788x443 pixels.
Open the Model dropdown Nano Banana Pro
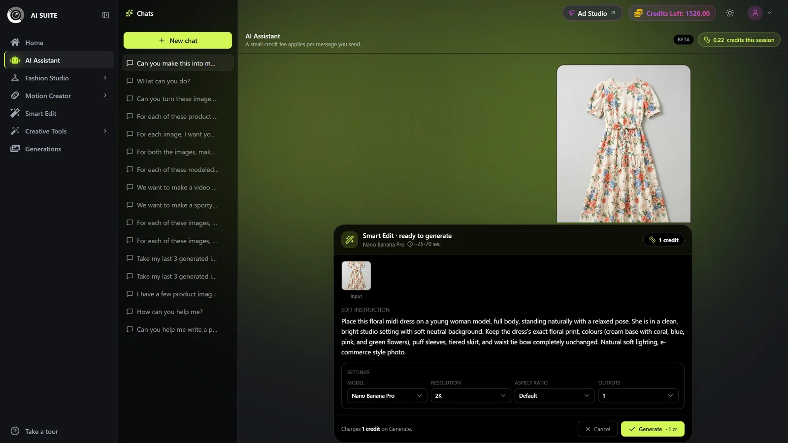387,396
